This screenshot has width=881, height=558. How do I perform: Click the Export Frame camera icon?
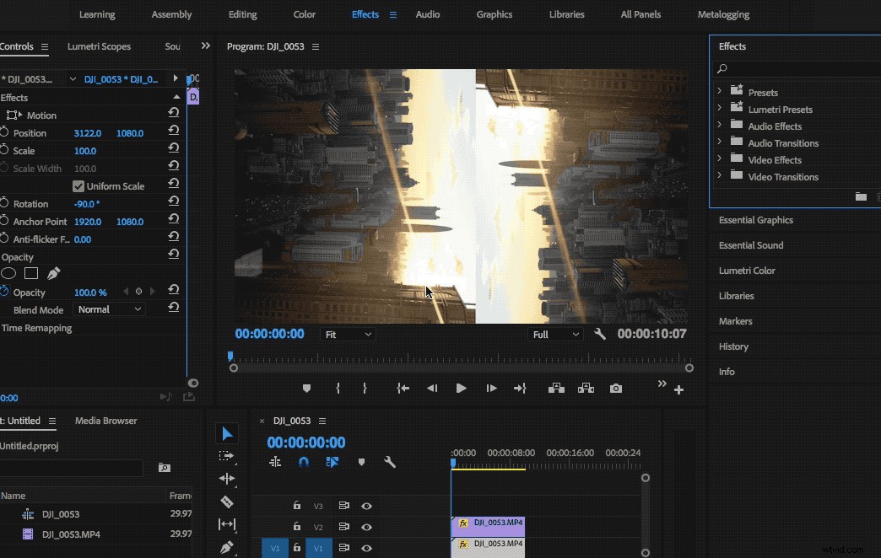coord(616,389)
